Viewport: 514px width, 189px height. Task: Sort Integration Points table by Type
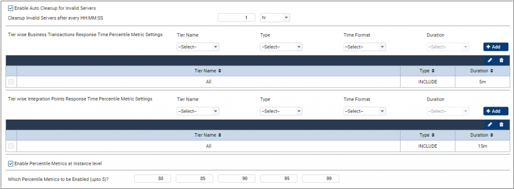click(428, 135)
